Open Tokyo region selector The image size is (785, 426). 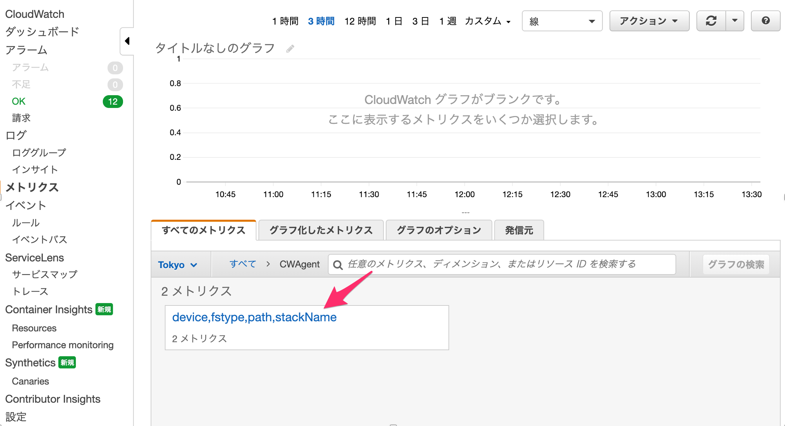point(177,265)
